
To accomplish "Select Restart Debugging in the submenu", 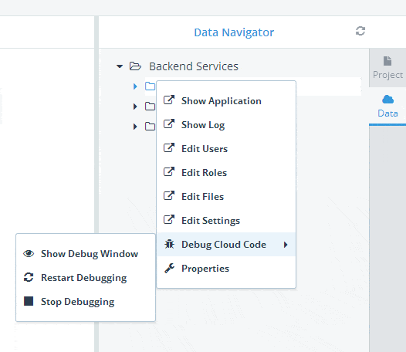I will point(86,277).
